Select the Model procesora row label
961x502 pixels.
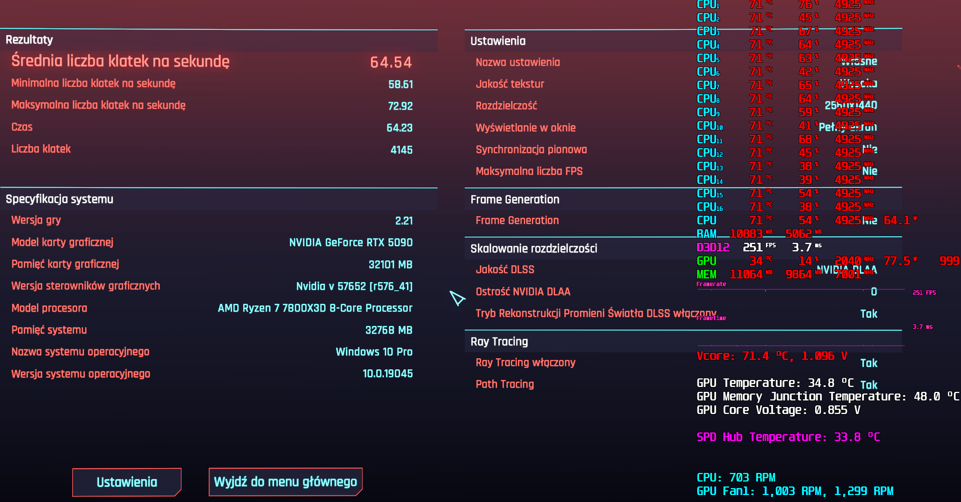(49, 308)
